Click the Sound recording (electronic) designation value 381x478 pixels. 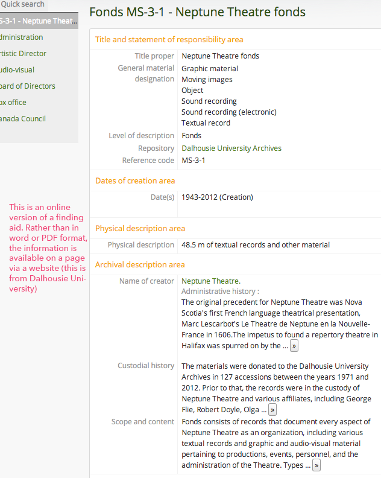coord(229,112)
